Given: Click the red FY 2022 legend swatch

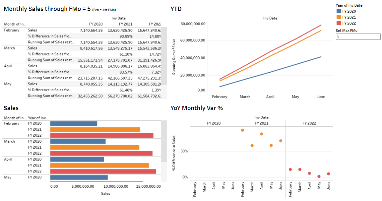Looking at the screenshot, I should [x=339, y=23].
